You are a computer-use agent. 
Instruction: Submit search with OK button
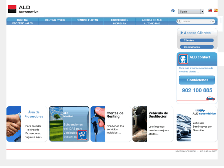click(x=212, y=22)
